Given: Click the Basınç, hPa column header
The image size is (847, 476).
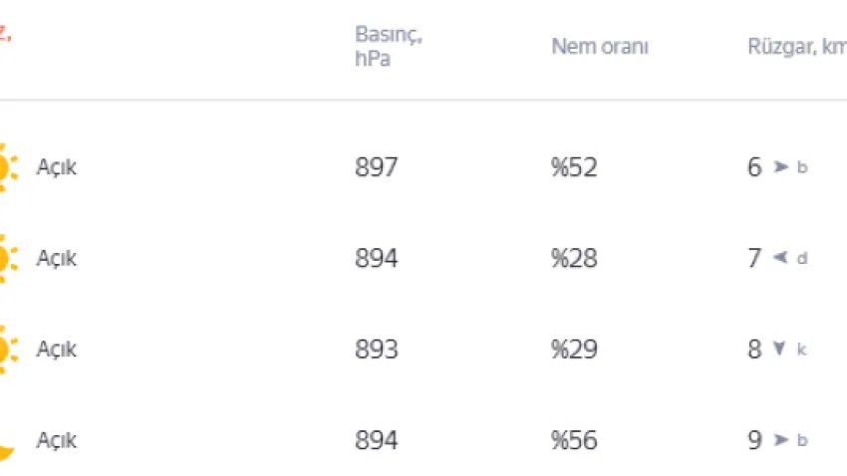Looking at the screenshot, I should [x=389, y=47].
